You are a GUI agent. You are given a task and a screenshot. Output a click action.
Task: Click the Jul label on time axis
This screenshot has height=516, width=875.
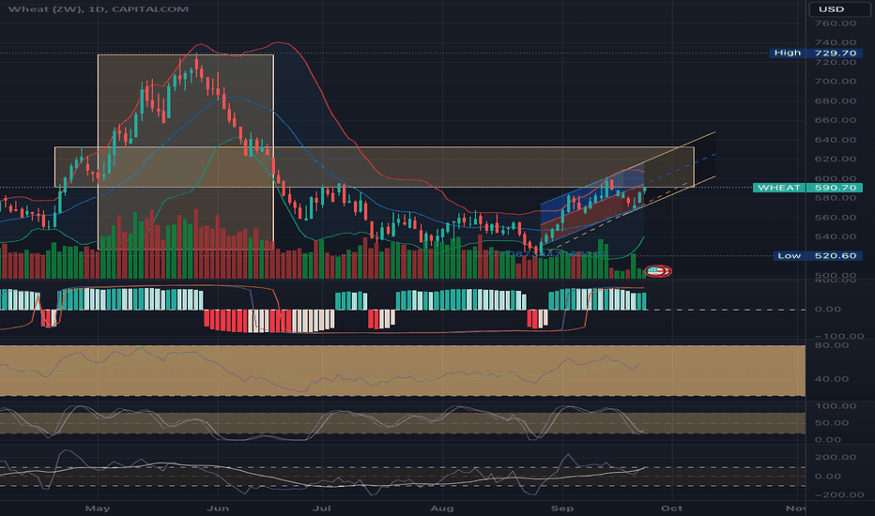coord(321,508)
